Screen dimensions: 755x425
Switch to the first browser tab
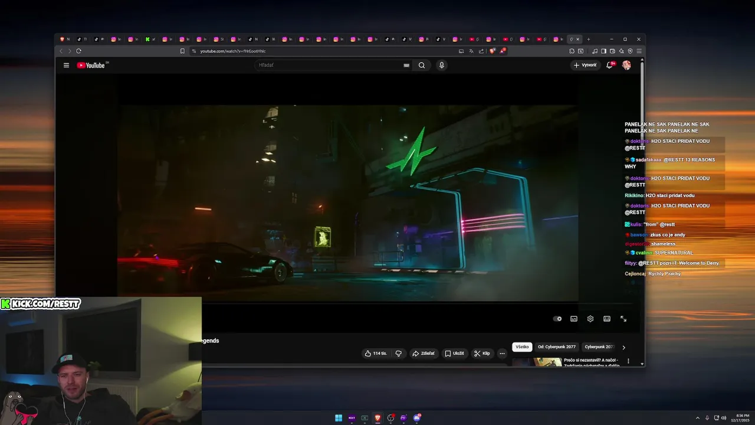coord(64,40)
